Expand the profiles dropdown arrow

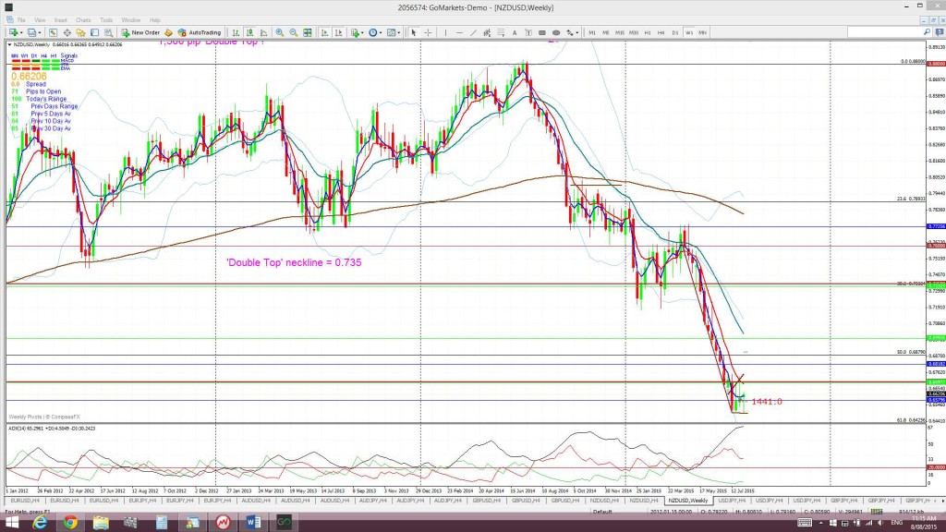40,32
